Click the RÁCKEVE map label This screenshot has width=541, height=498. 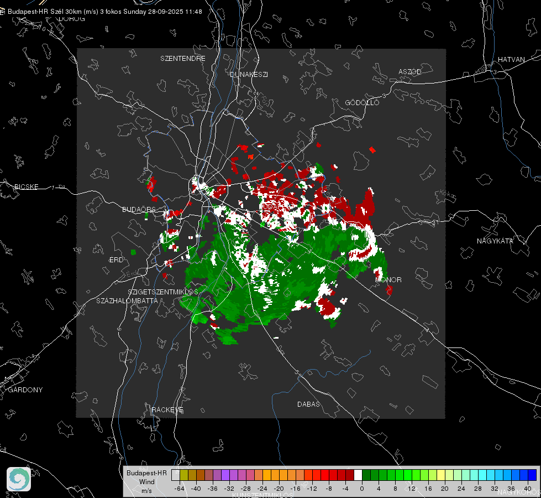point(167,410)
